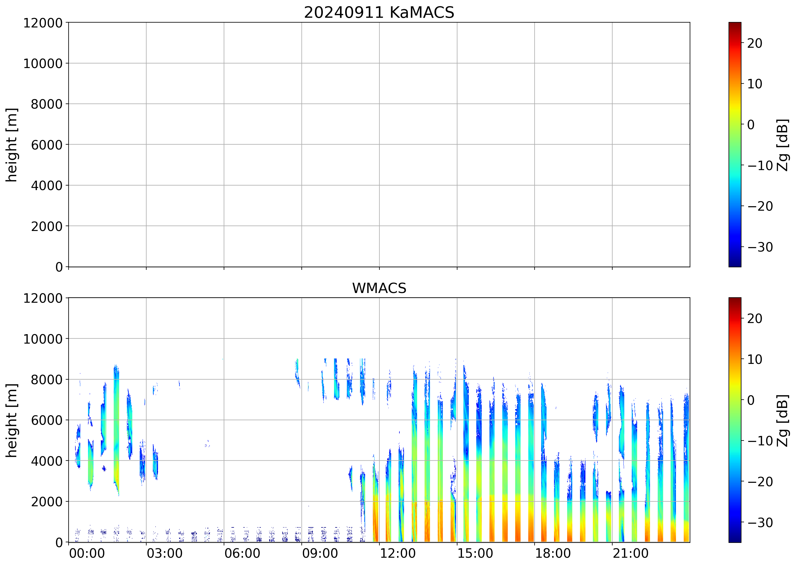Click the '18:00' x-axis tick label
796x566 pixels.
coord(553,553)
